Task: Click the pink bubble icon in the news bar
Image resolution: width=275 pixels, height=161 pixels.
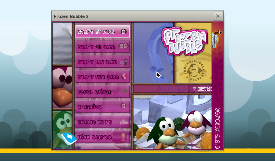Action: (194, 89)
